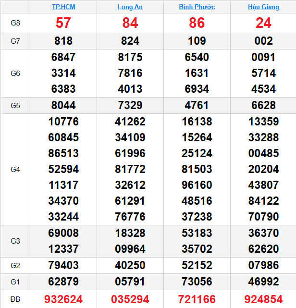Select G3 number 53183 for Bình Phước
296x308 pixels.
pyautogui.click(x=197, y=233)
